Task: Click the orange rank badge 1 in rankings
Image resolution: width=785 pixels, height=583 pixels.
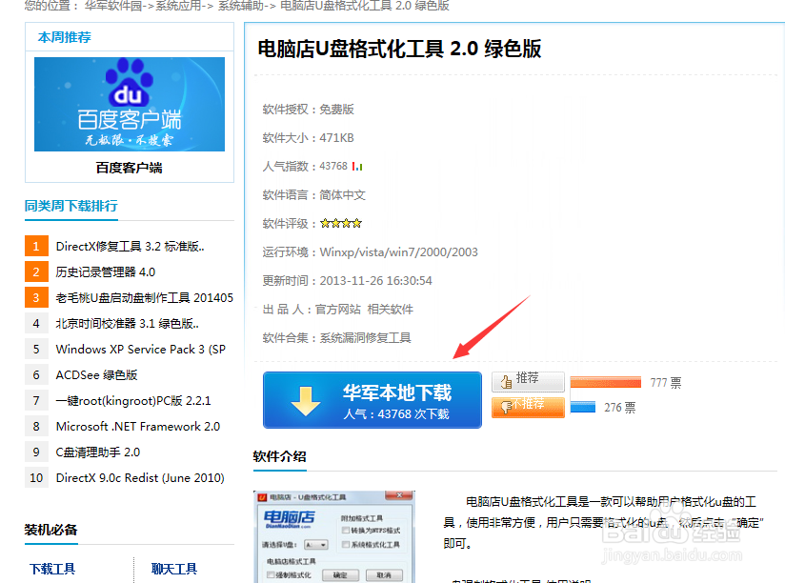Action: pos(35,246)
